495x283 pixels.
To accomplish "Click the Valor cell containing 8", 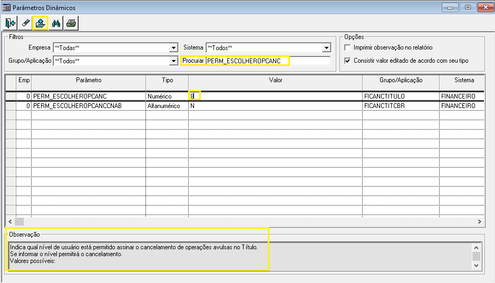I will click(x=276, y=96).
